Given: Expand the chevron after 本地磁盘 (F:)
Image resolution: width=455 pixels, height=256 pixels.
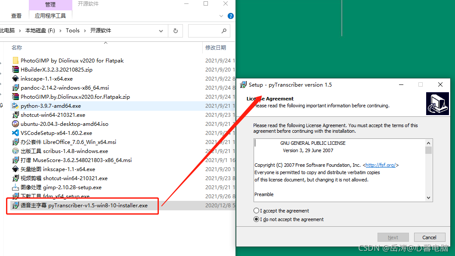Looking at the screenshot, I should pyautogui.click(x=60, y=31).
